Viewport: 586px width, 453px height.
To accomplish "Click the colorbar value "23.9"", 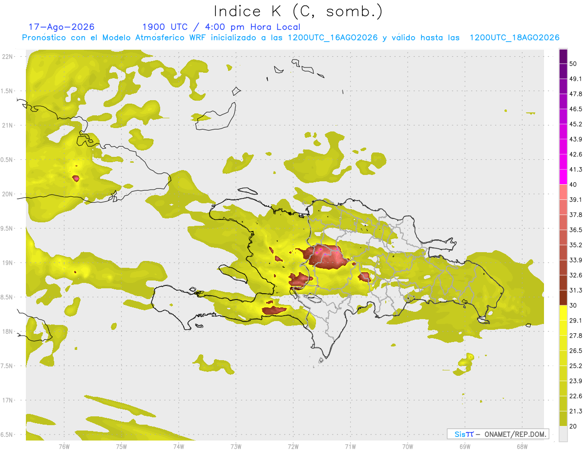I will click(x=576, y=381).
